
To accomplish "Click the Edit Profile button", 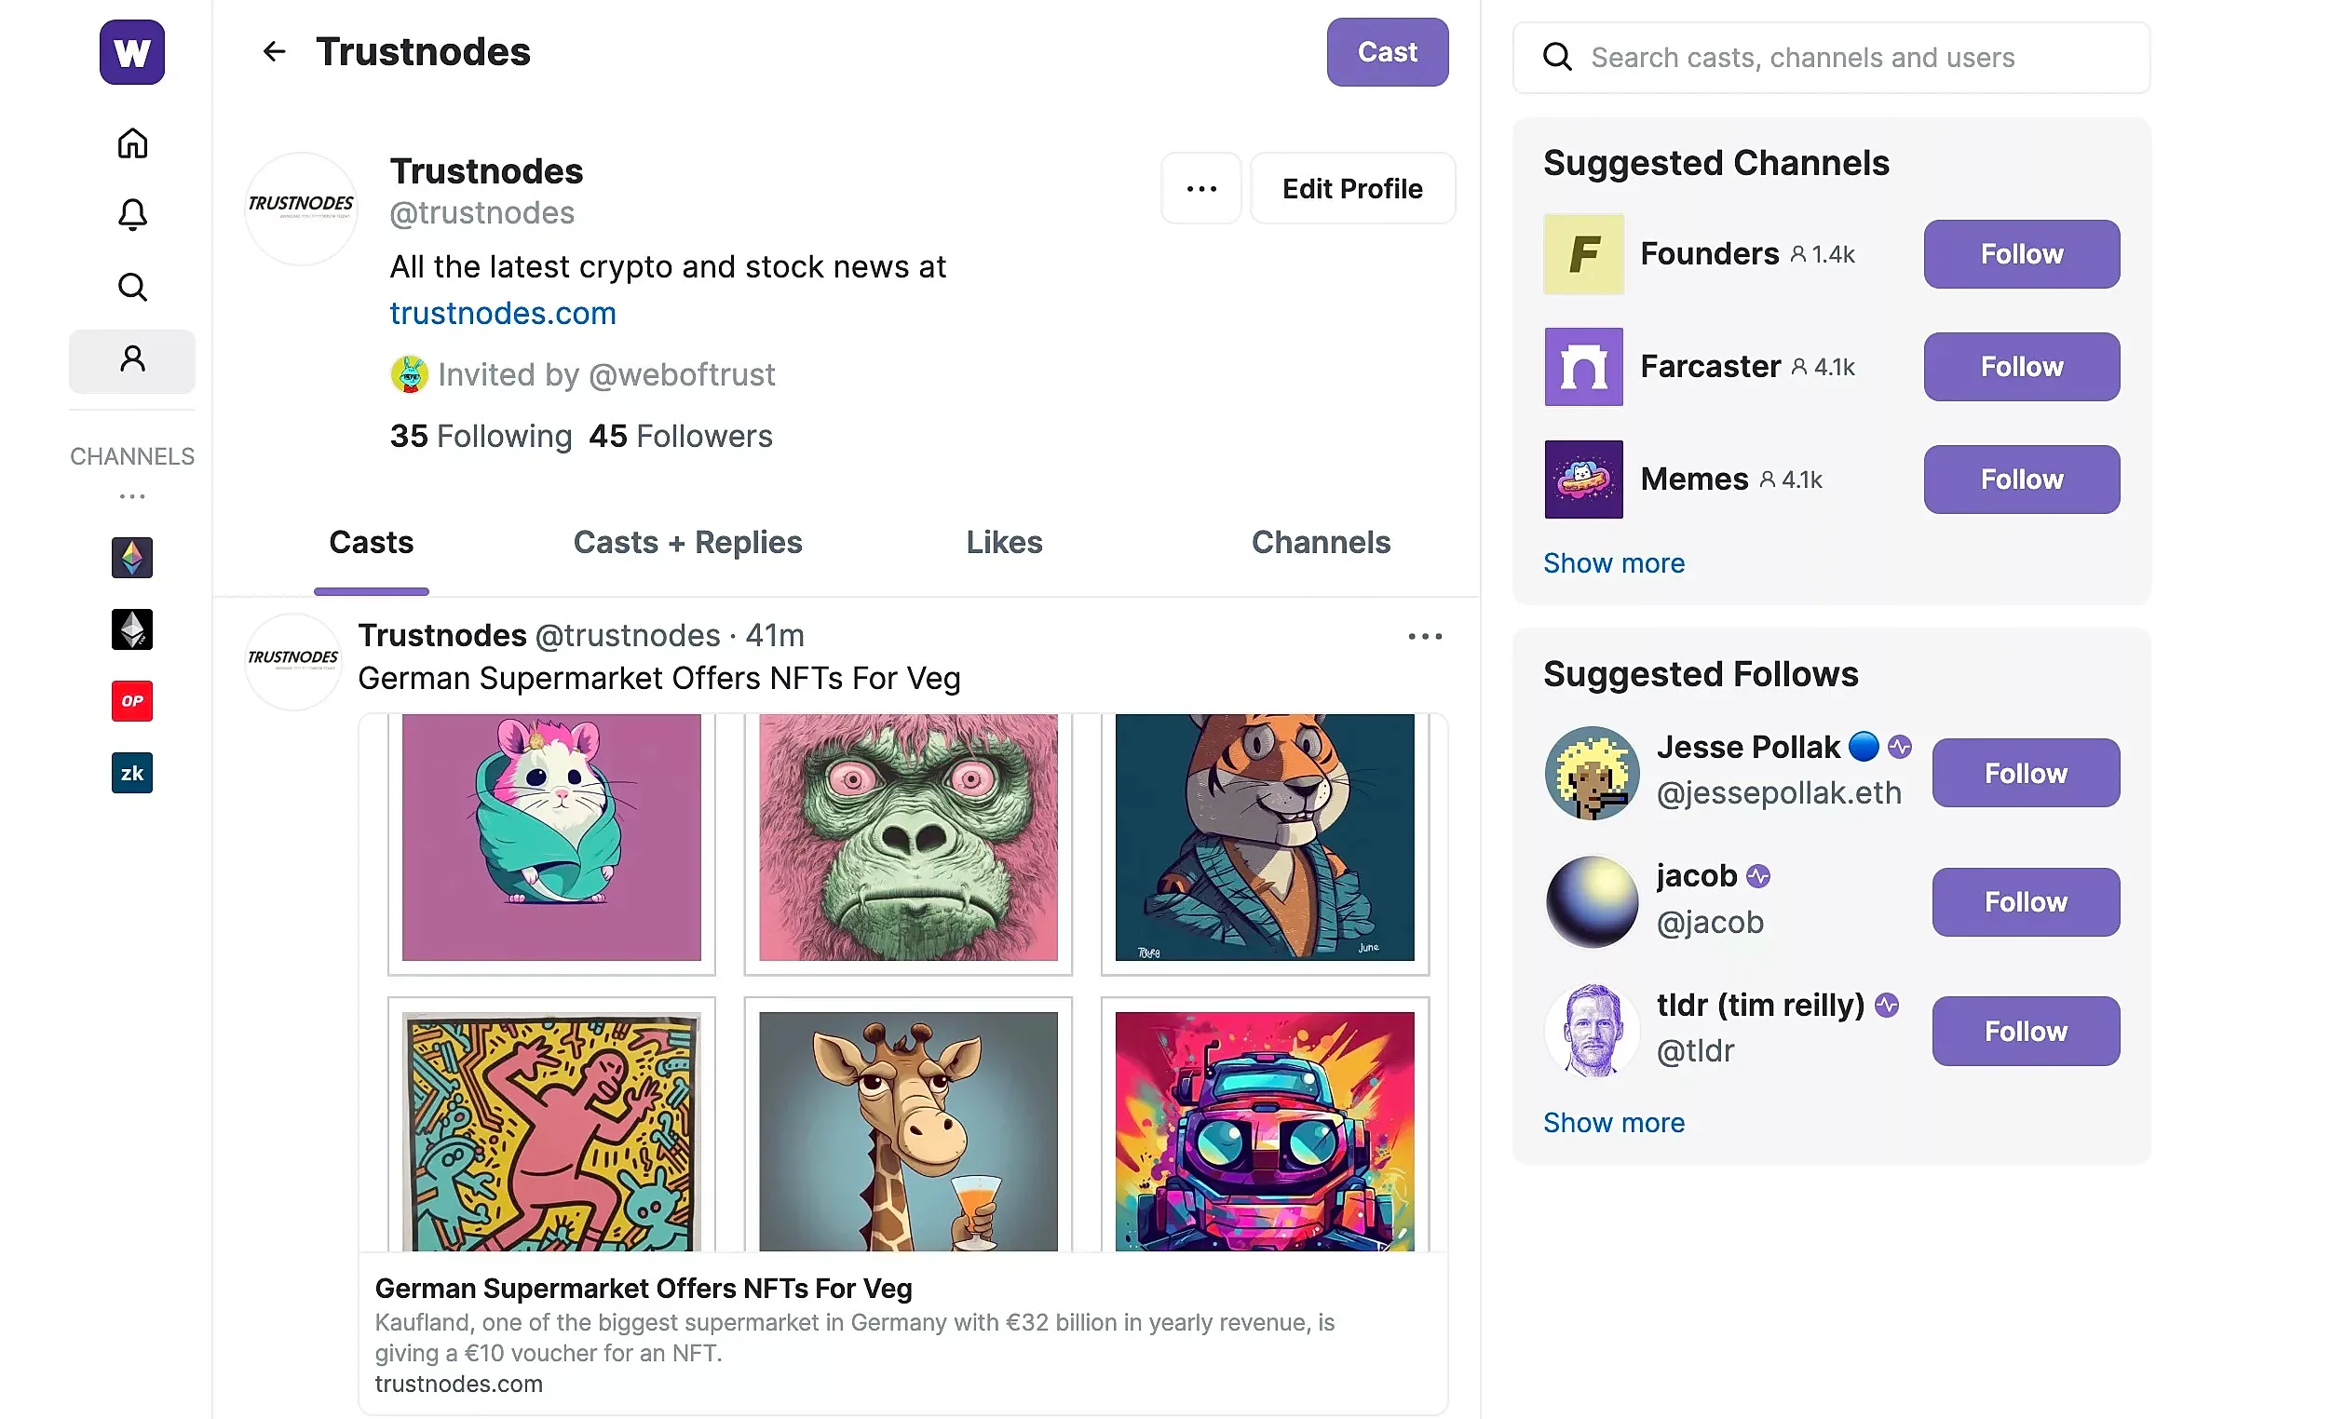I will click(x=1351, y=189).
